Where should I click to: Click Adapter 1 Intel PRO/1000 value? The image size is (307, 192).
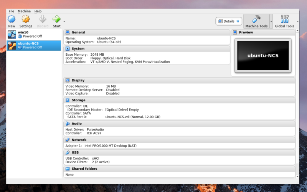pos(111,146)
